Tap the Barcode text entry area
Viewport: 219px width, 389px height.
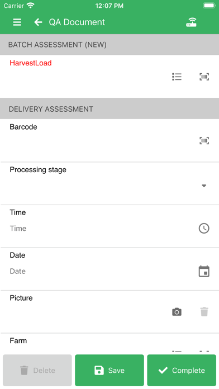point(102,141)
